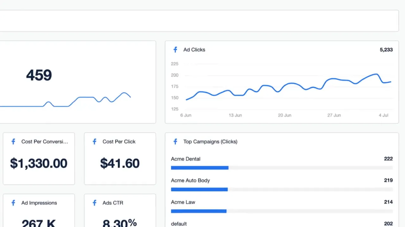This screenshot has height=227, width=405.
Task: Click Acme Auto Body's 219 clicks value
Action: (x=389, y=180)
